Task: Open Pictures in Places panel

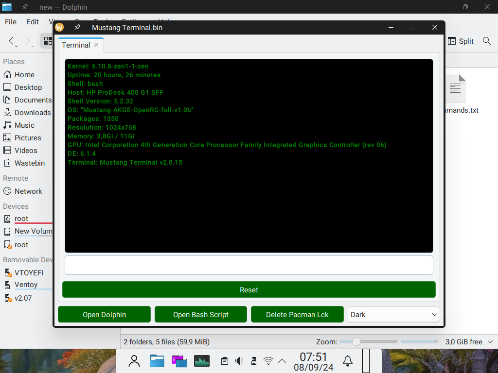Action: 27,138
